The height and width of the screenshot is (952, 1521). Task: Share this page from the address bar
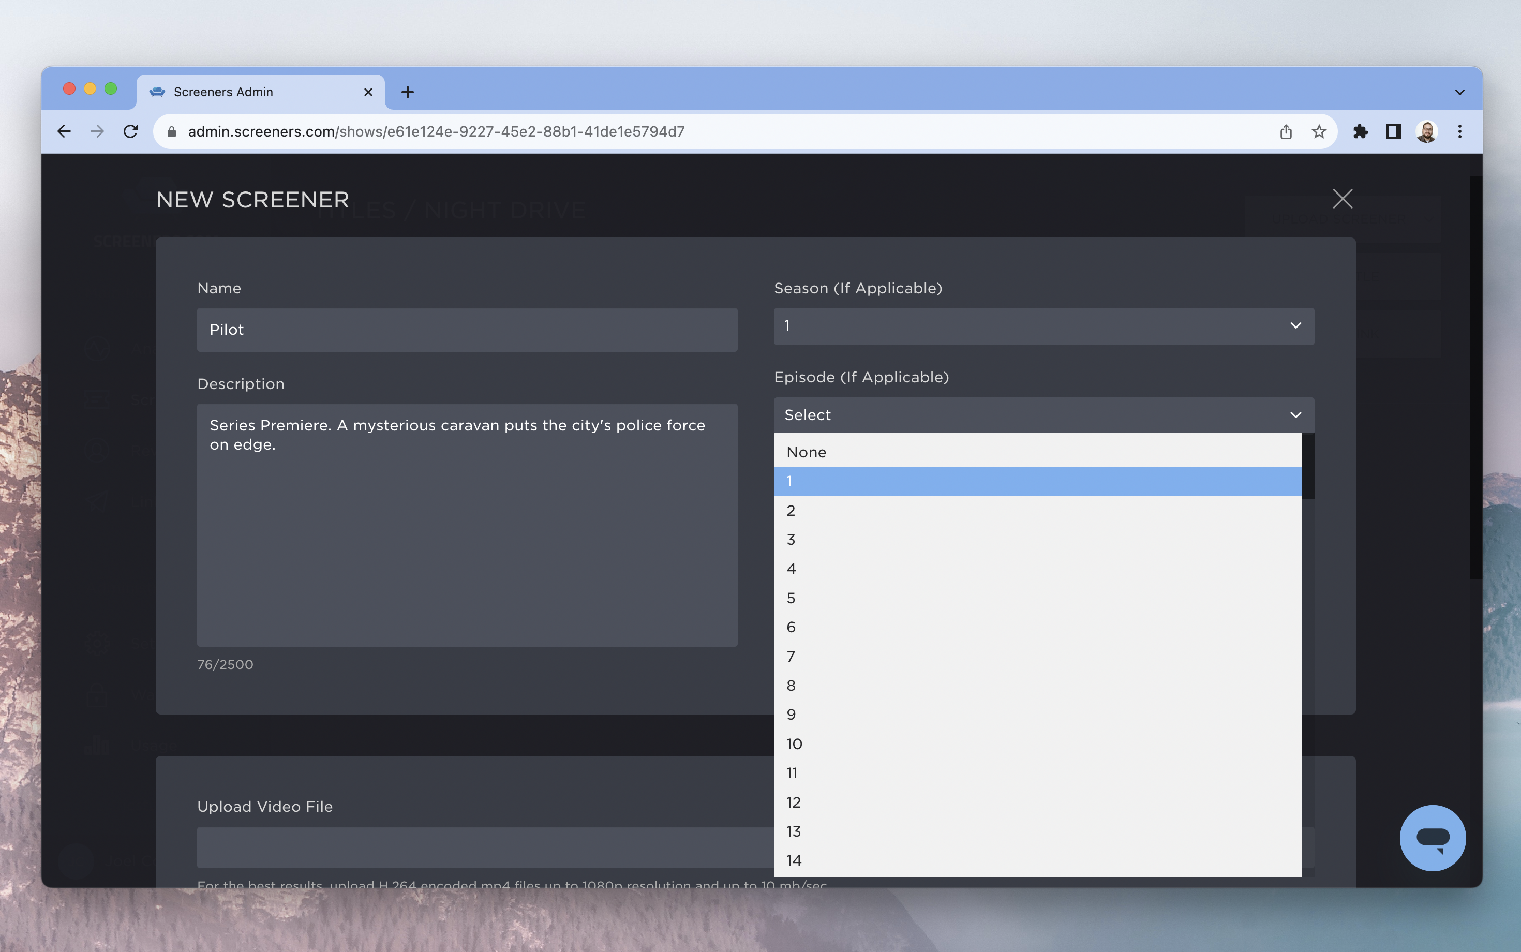click(1286, 131)
